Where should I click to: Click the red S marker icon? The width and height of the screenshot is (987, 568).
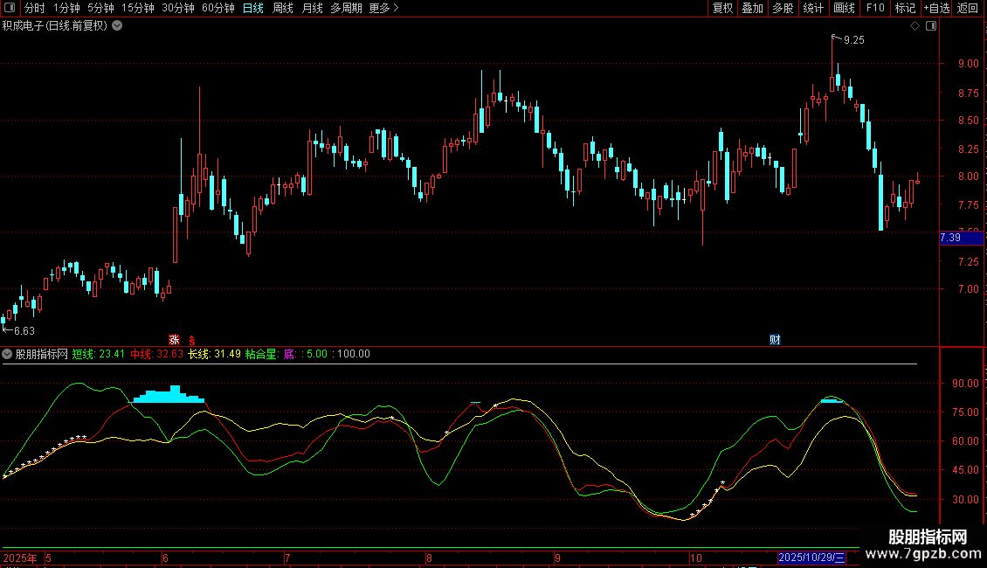pyautogui.click(x=191, y=339)
